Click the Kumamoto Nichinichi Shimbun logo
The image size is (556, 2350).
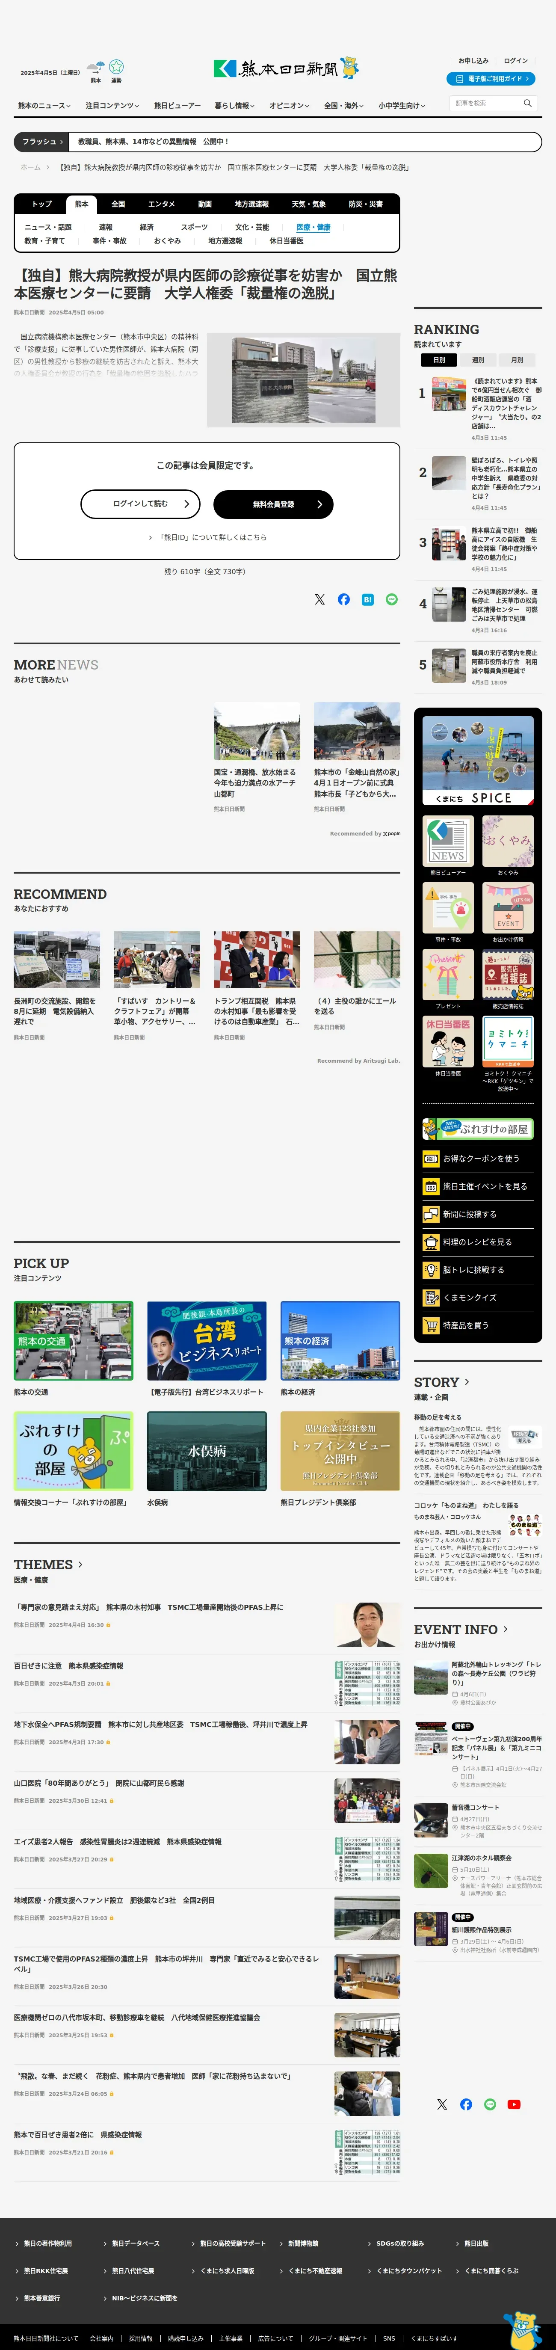(x=286, y=68)
